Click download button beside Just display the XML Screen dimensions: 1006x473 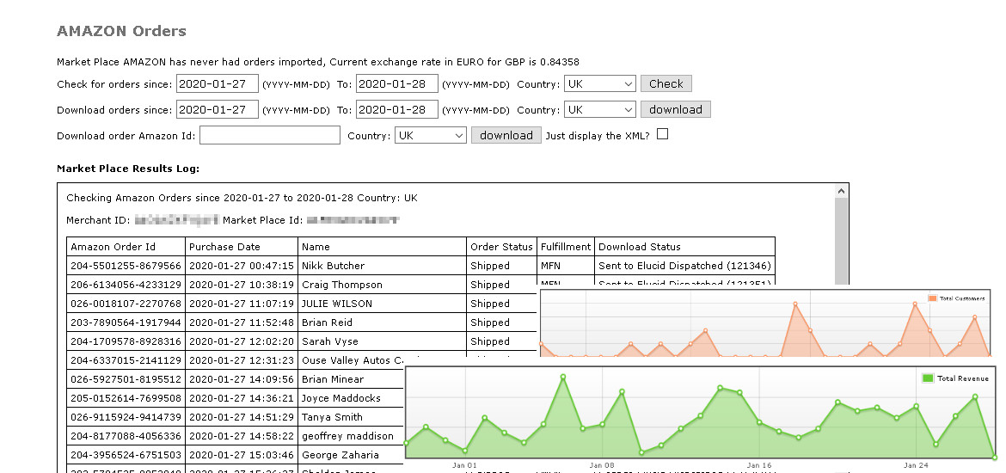506,135
